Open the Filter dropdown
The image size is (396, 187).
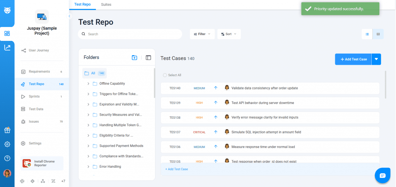point(202,34)
